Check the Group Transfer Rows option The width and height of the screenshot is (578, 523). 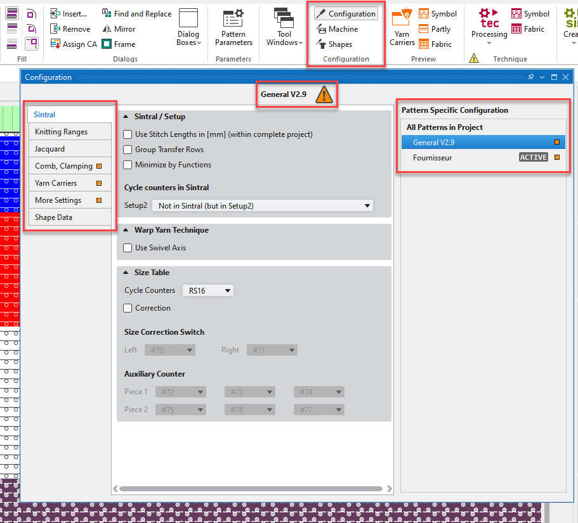(x=128, y=150)
